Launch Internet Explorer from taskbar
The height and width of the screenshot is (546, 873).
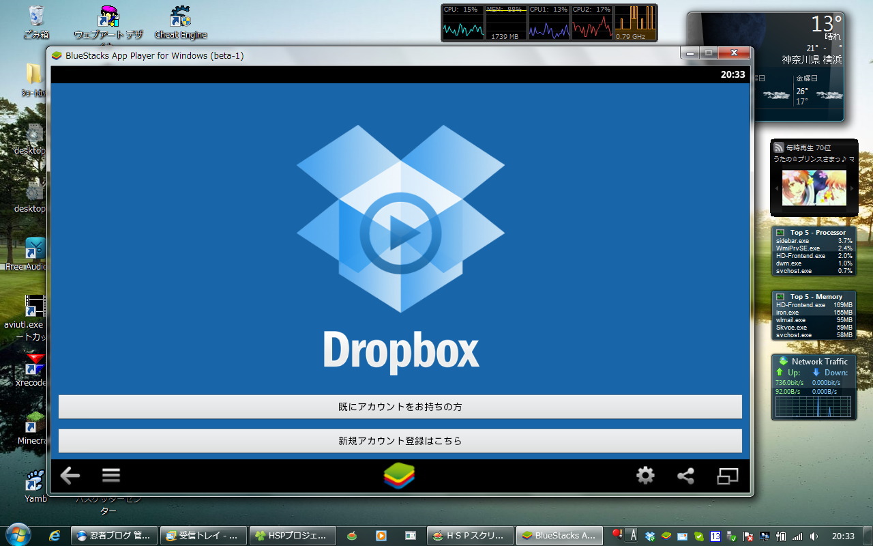(55, 536)
